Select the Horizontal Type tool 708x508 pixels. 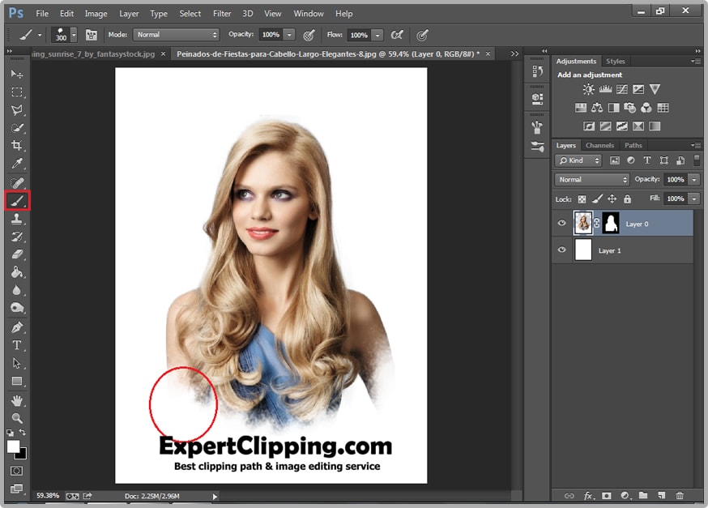pos(17,346)
